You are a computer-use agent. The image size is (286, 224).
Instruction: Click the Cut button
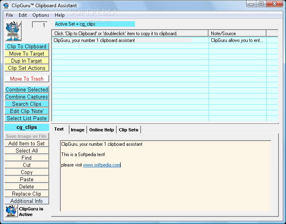pyautogui.click(x=27, y=165)
